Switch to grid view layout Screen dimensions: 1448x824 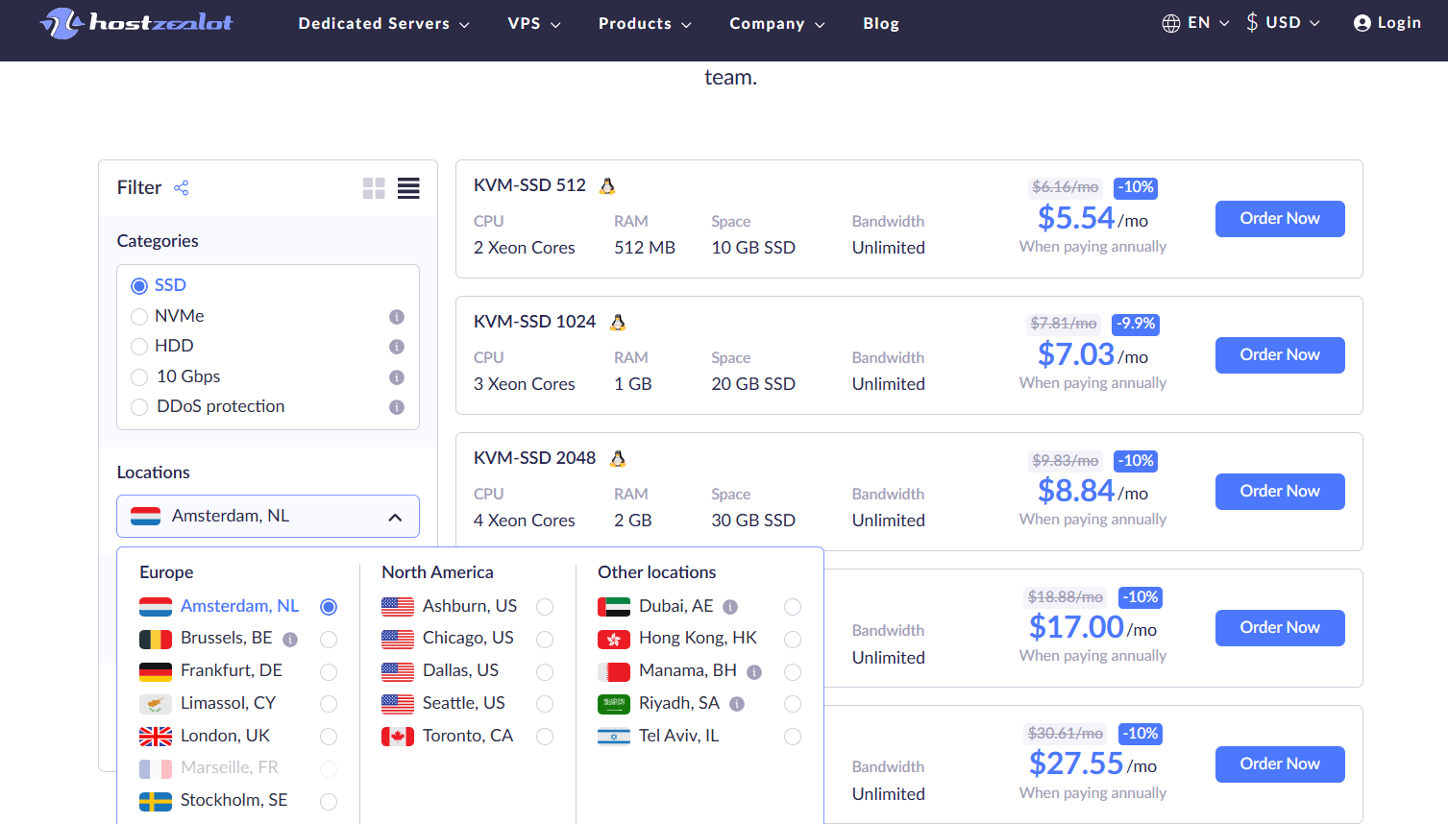click(374, 188)
